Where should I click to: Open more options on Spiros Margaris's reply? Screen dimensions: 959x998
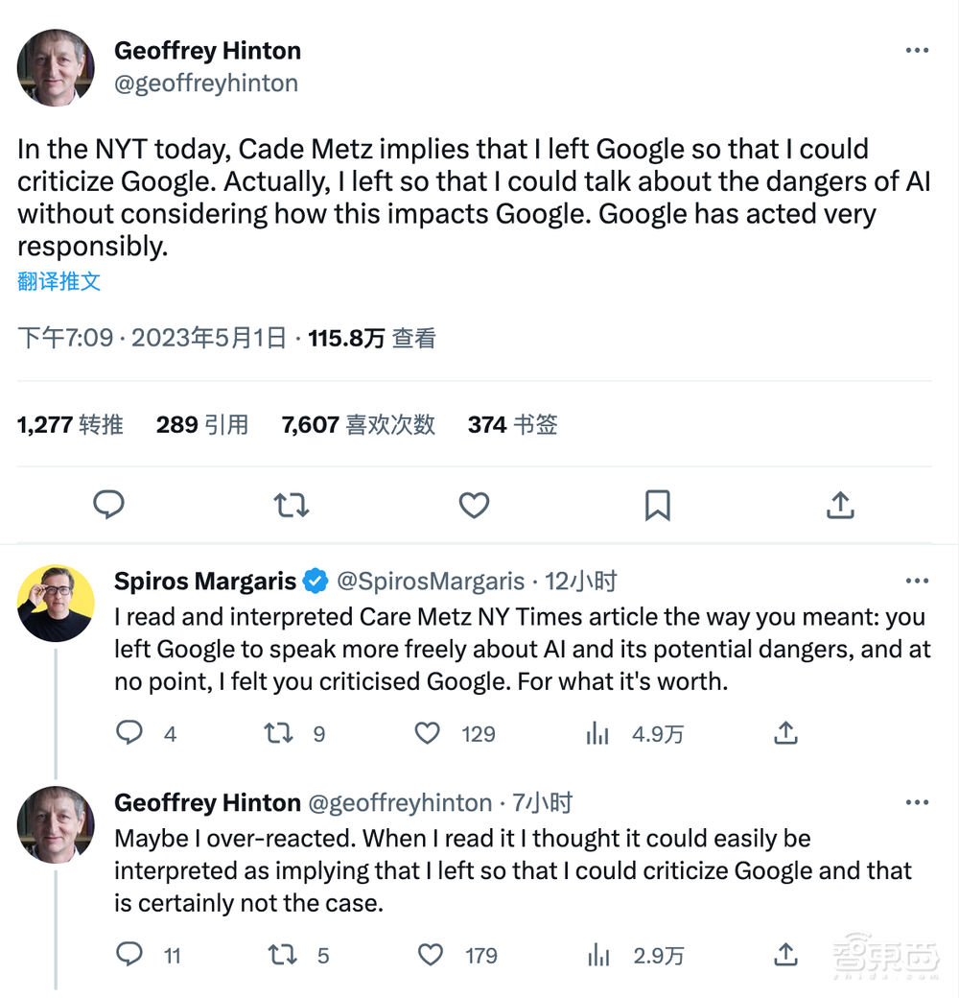[917, 581]
